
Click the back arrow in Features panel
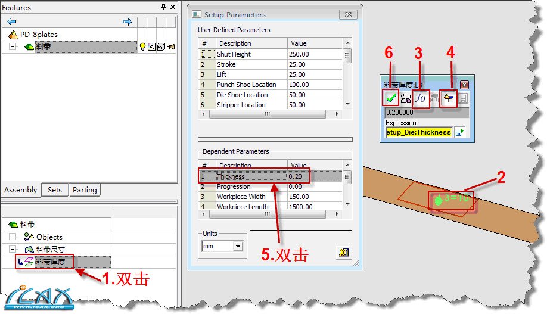pyautogui.click(x=11, y=22)
